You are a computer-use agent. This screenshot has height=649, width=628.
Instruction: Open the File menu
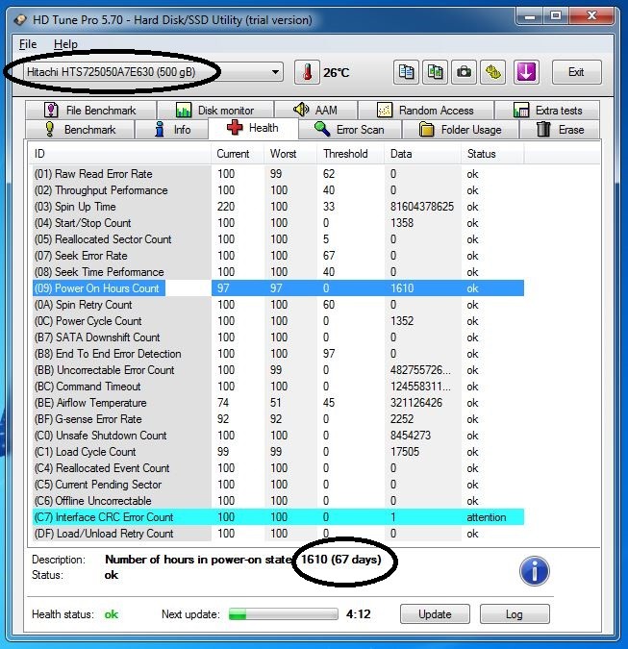pos(28,44)
